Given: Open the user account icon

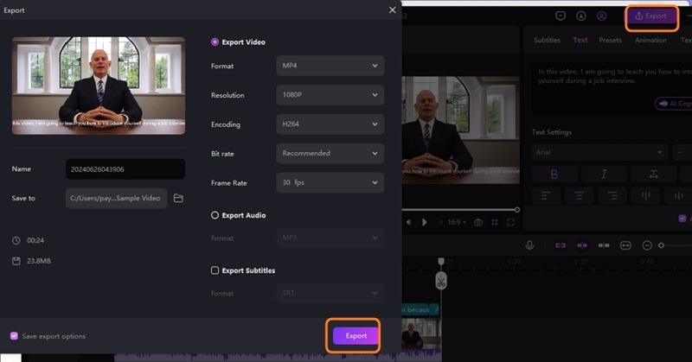Looking at the screenshot, I should (x=601, y=16).
